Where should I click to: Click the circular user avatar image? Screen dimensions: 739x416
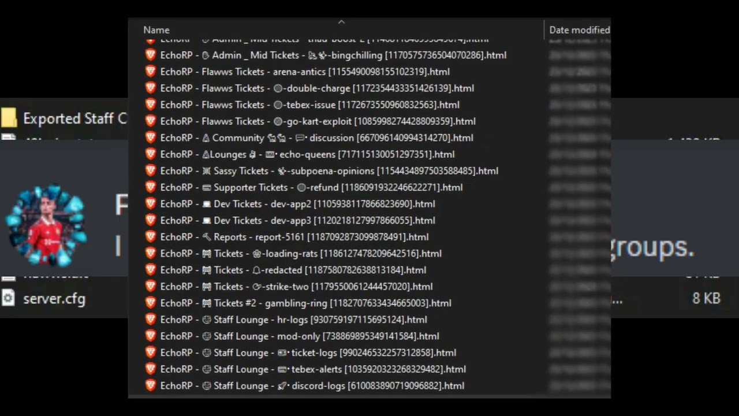click(46, 225)
